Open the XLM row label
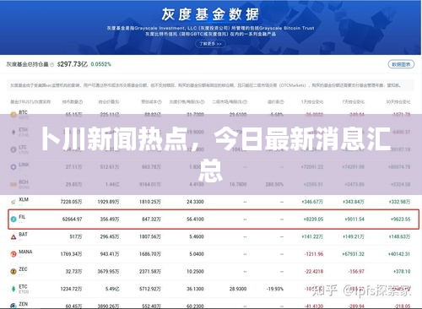 (24, 199)
